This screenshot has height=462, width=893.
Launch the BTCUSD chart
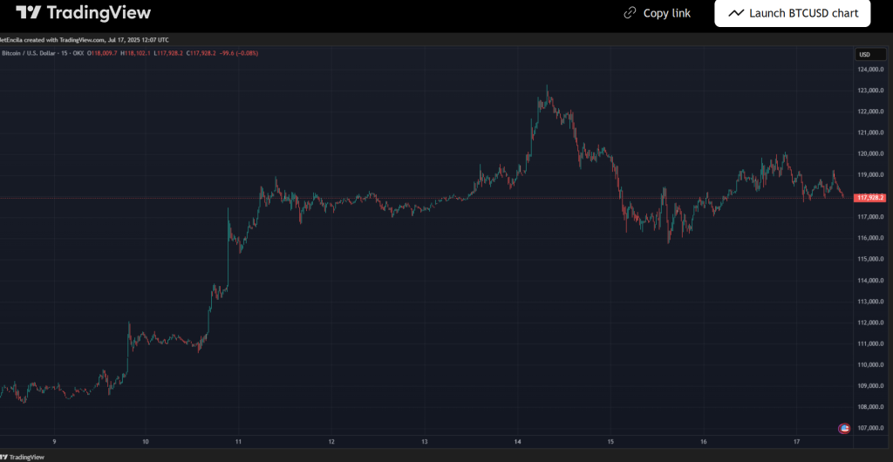pos(792,13)
